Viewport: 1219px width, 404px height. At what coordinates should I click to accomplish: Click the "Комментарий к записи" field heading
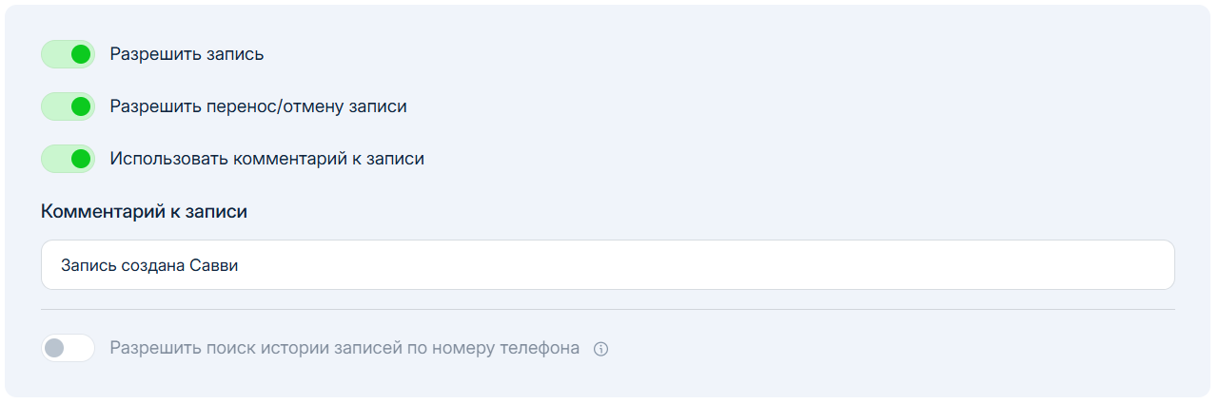click(144, 212)
